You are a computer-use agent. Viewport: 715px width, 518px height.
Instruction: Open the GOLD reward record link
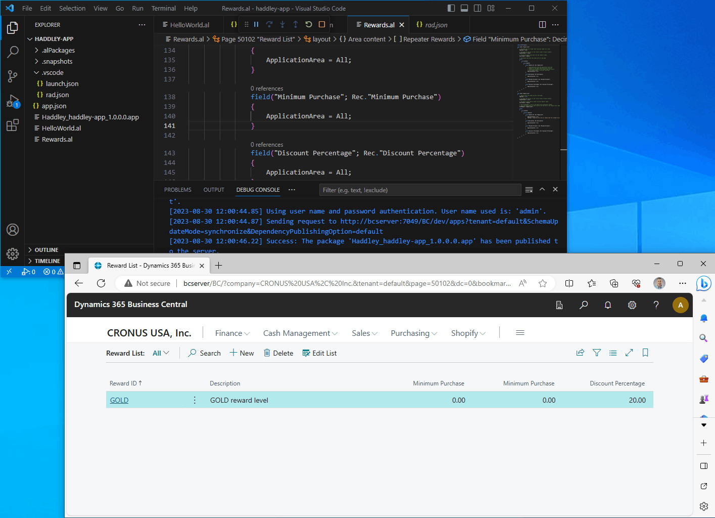pyautogui.click(x=119, y=400)
